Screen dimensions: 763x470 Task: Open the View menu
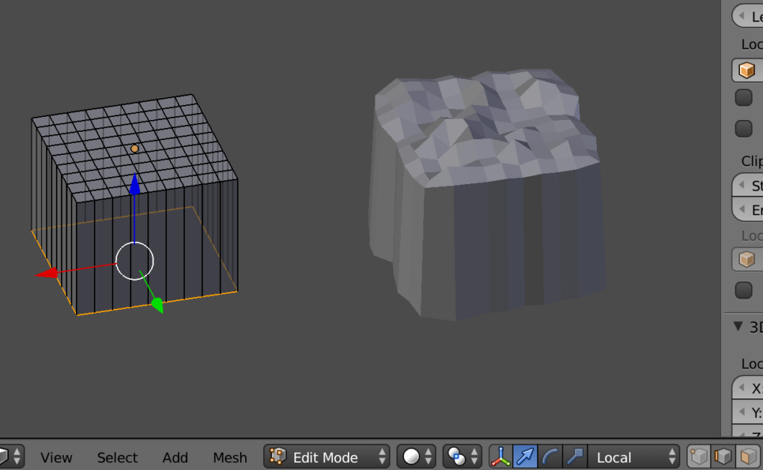pos(56,457)
